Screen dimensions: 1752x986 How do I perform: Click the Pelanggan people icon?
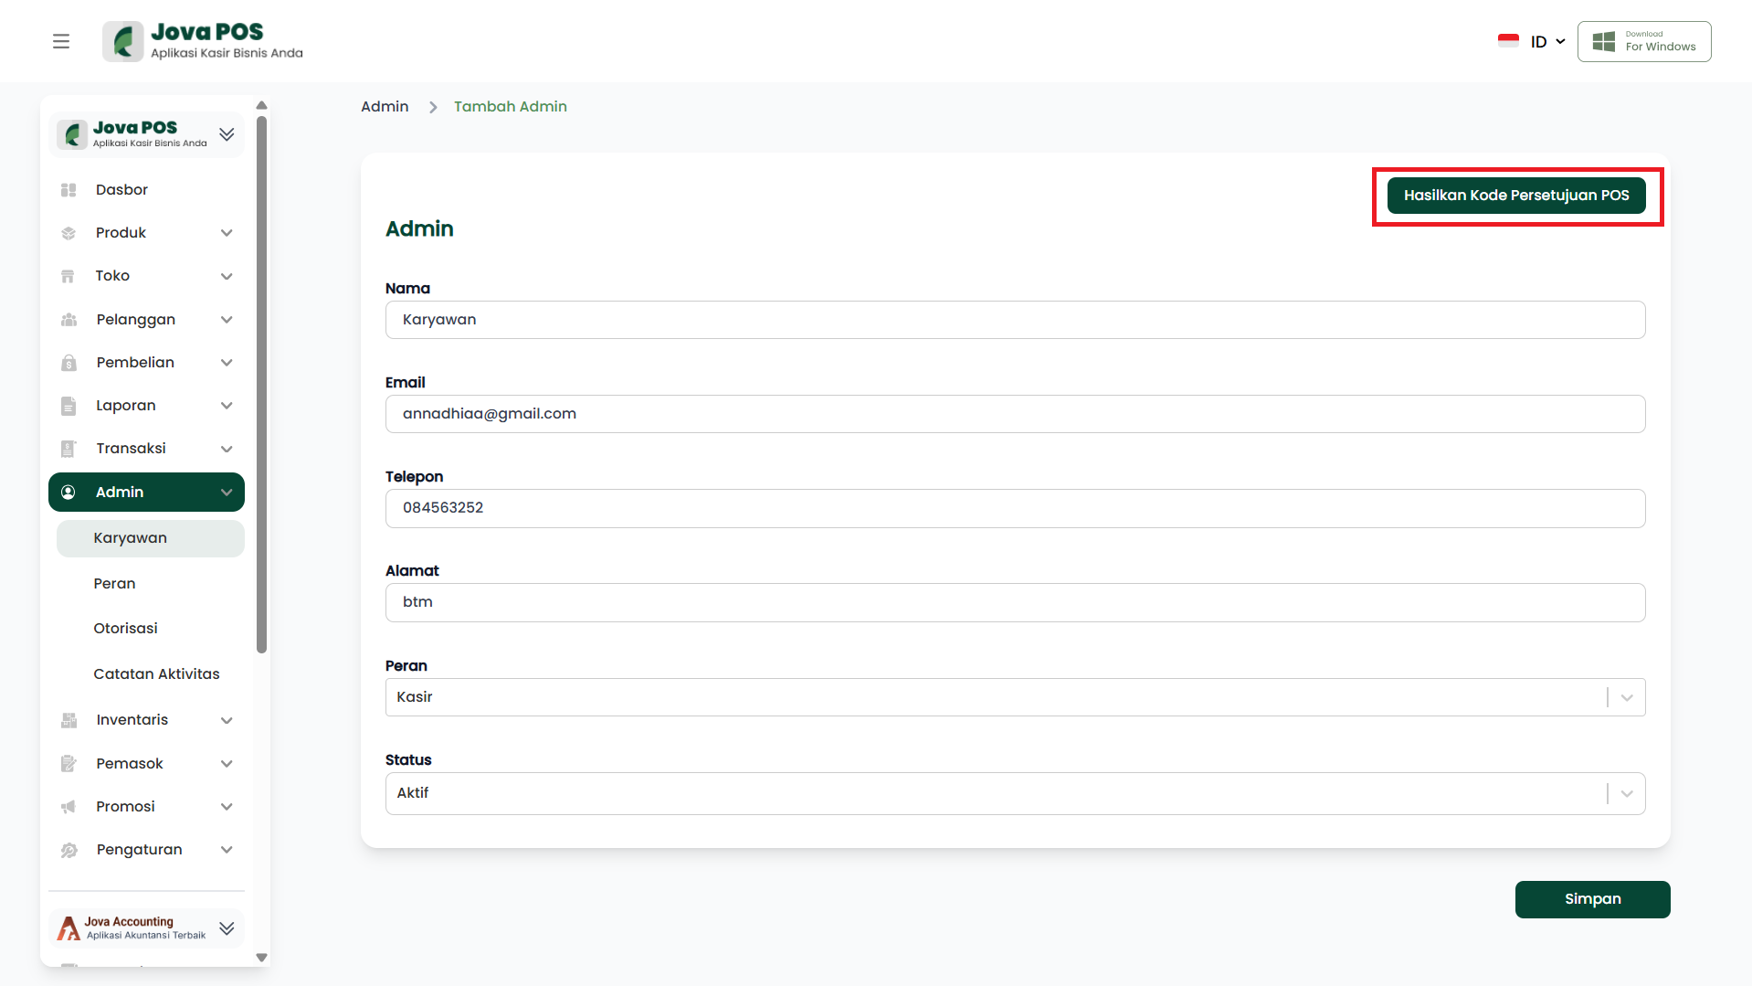click(69, 320)
